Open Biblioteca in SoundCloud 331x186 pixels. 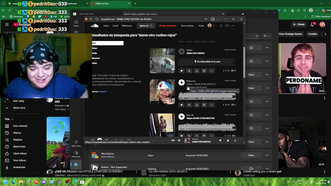(x=127, y=26)
